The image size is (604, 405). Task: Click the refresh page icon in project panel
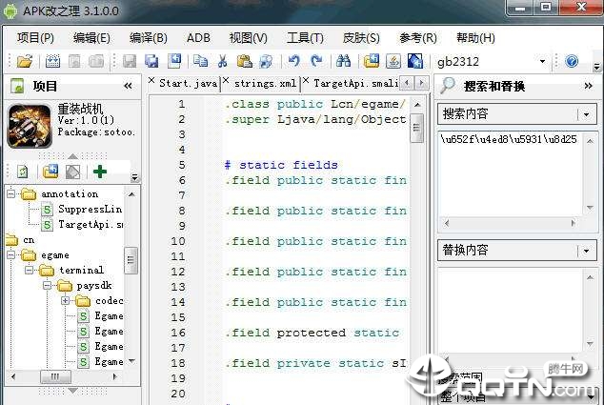pos(23,172)
